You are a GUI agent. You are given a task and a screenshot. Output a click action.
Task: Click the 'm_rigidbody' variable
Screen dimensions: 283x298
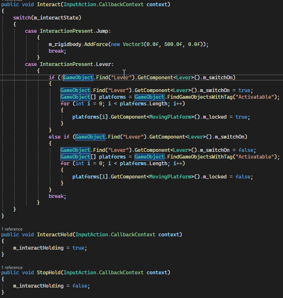click(x=65, y=44)
